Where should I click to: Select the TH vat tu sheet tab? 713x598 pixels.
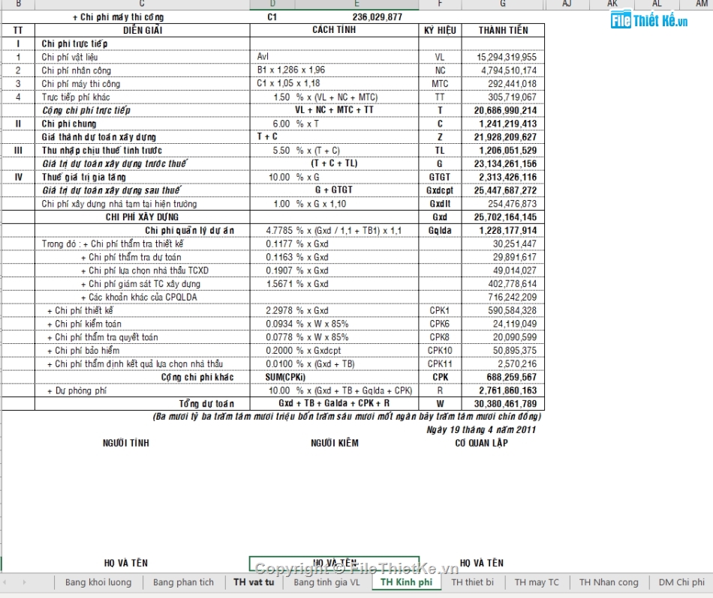point(254,582)
